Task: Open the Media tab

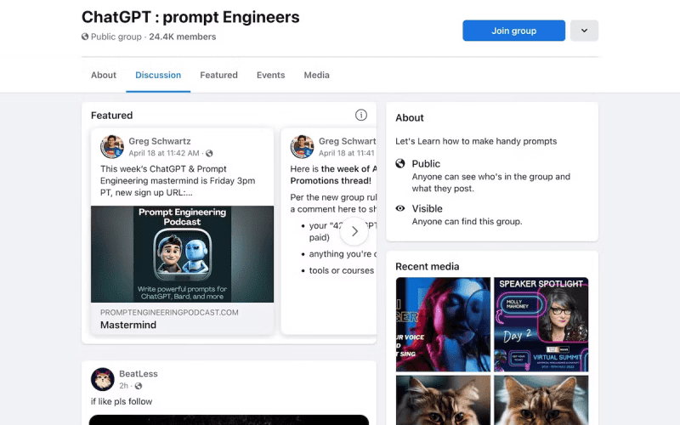Action: click(x=316, y=75)
